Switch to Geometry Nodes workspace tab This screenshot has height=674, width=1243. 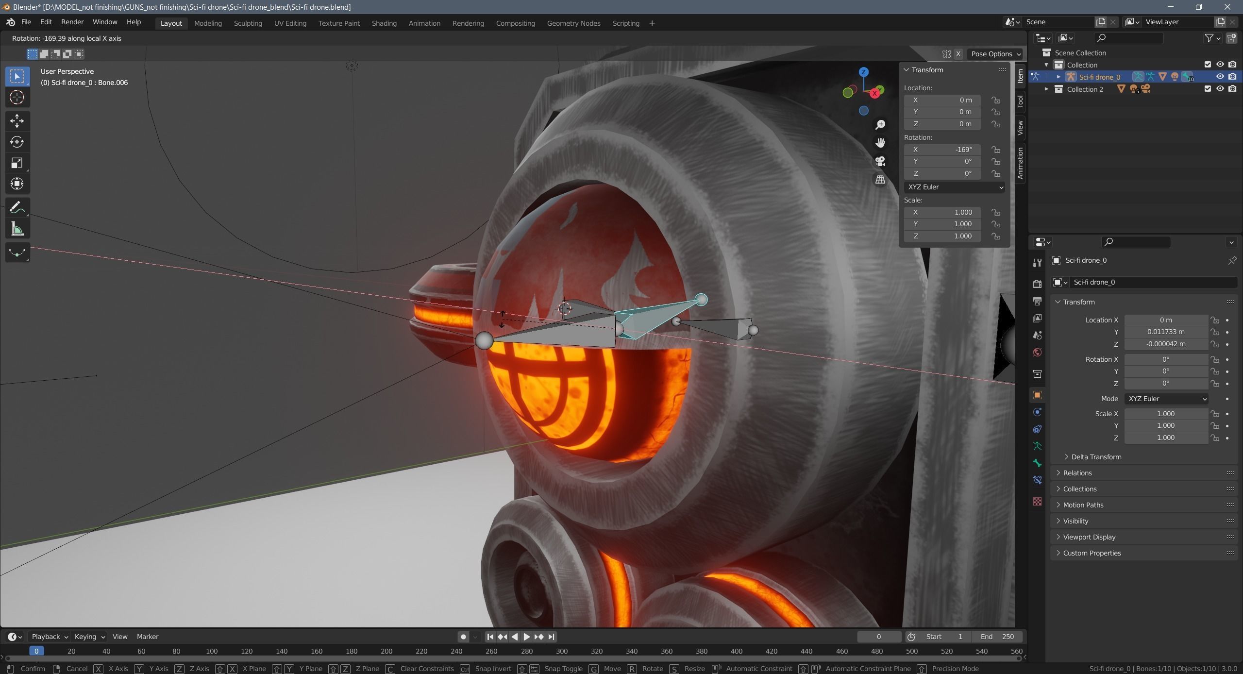point(573,23)
